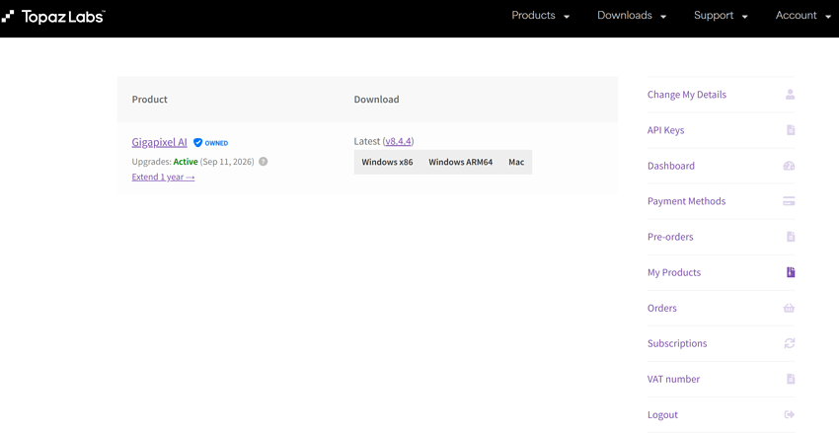Open the Downloads dropdown menu
Image resolution: width=839 pixels, height=433 pixels.
point(632,16)
